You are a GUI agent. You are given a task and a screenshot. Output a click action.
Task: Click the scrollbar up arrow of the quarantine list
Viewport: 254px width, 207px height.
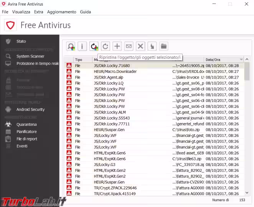(x=247, y=59)
